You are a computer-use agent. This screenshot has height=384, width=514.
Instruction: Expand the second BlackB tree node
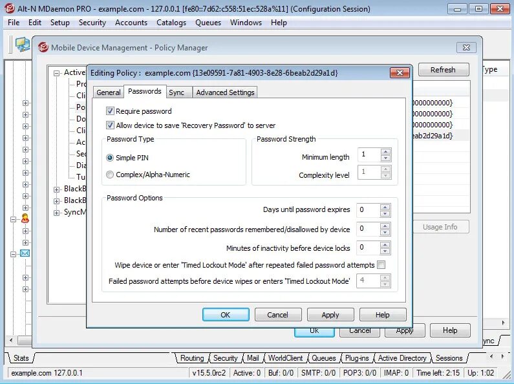pyautogui.click(x=56, y=201)
